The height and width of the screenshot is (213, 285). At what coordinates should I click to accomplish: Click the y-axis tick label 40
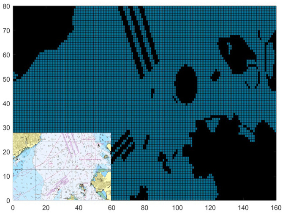click(6, 103)
